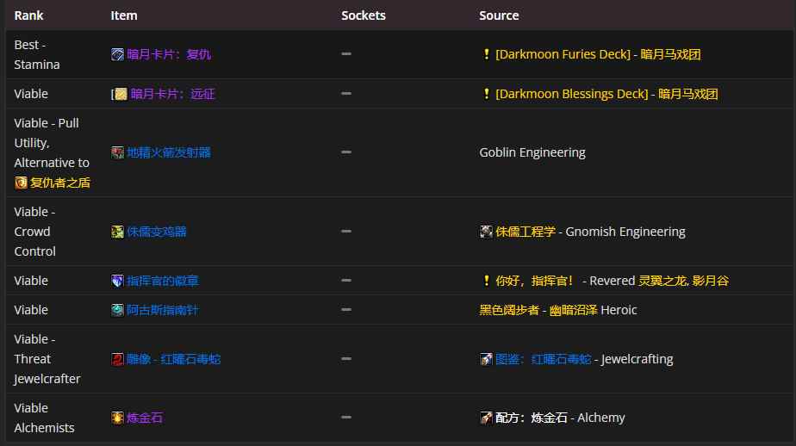Click the 'Goblin Engineering' source text
The image size is (796, 446).
coord(532,152)
